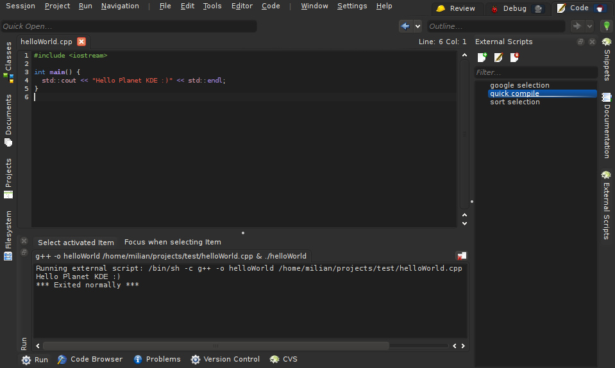Click editor scrollbar top up arrow
Screen dimensions: 615x368
tap(464, 55)
